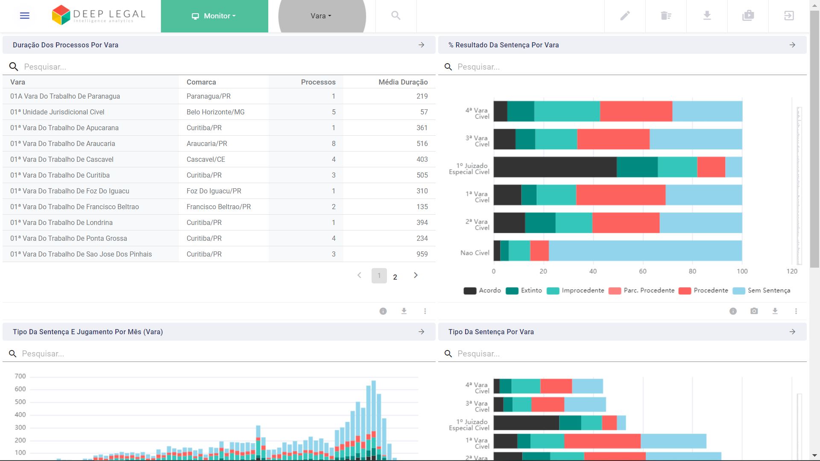Open the media clipboard icon in toolbar

[748, 15]
